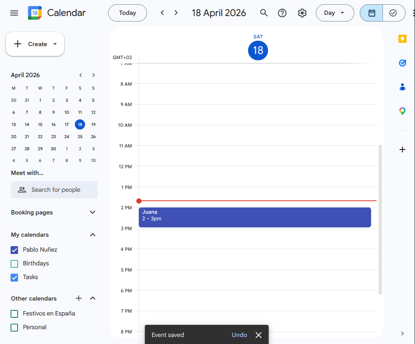Image resolution: width=415 pixels, height=344 pixels.
Task: Click the Today button
Action: (127, 13)
